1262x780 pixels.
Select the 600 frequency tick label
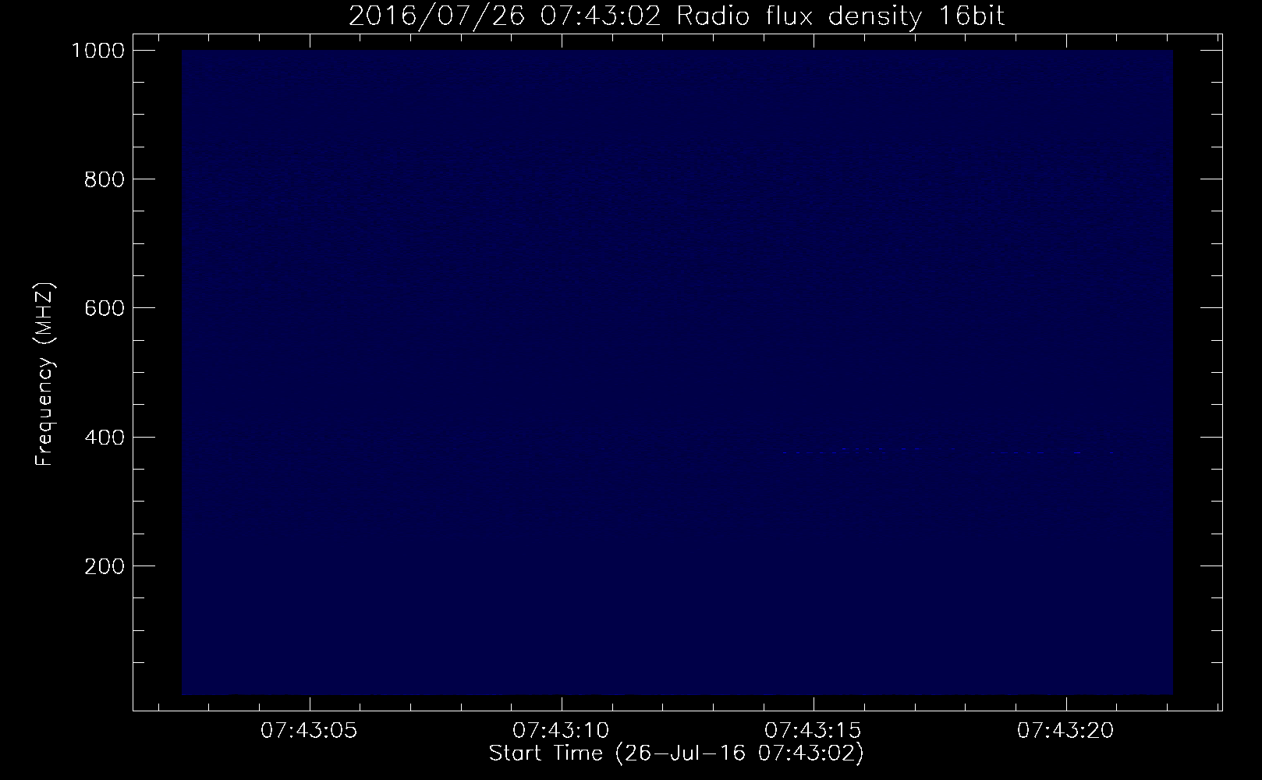click(104, 308)
